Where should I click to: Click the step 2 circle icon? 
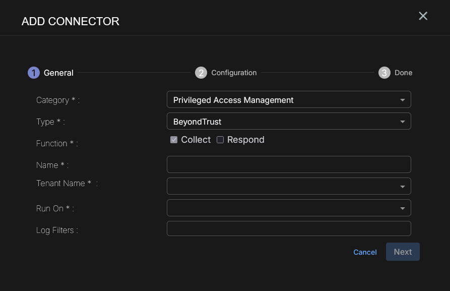tap(201, 73)
